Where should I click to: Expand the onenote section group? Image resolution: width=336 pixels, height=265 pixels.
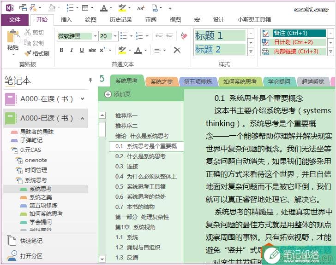[x=20, y=162]
